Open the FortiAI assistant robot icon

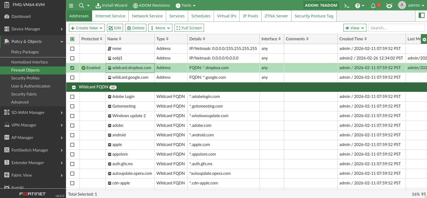coord(389,6)
